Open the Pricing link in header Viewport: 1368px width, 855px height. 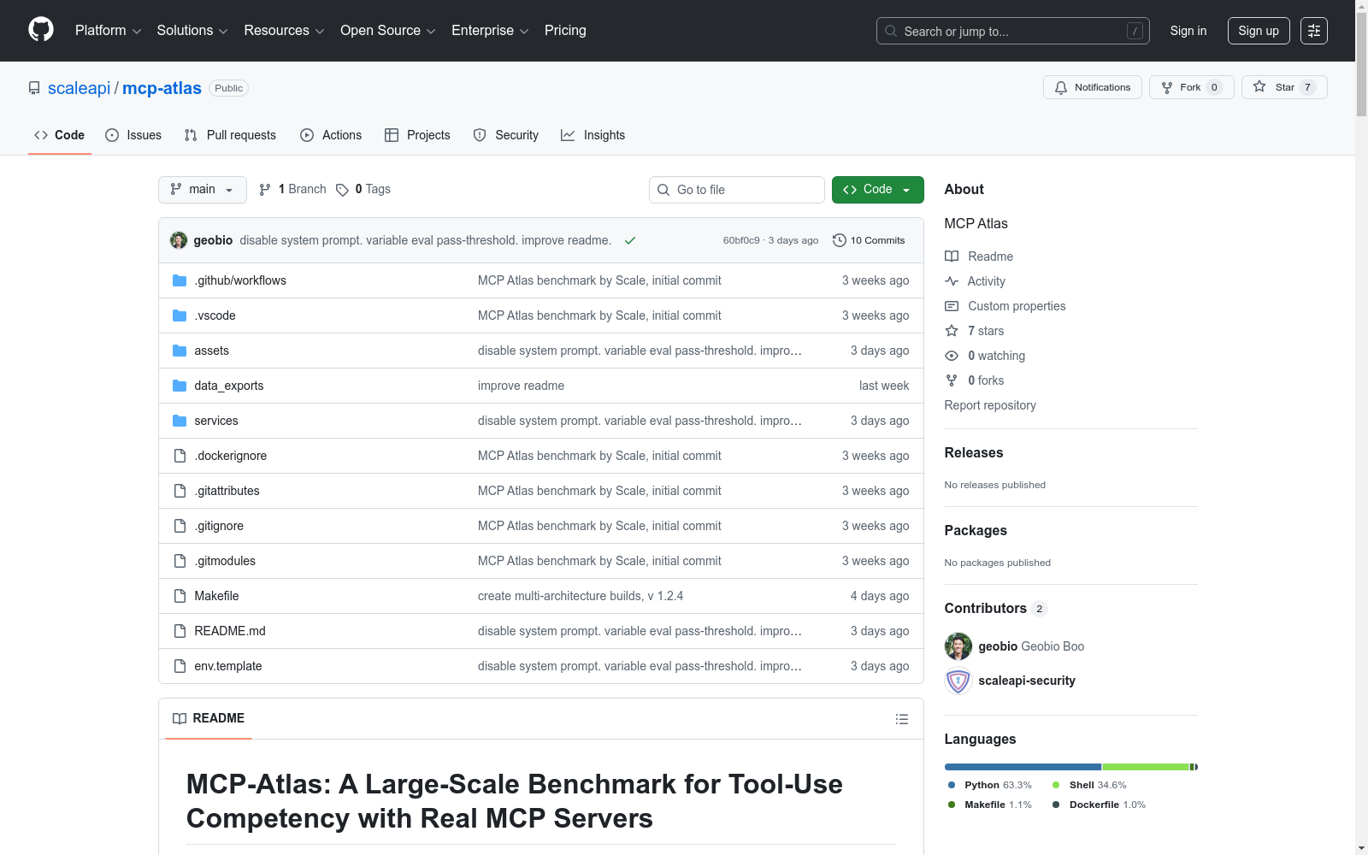coord(565,31)
